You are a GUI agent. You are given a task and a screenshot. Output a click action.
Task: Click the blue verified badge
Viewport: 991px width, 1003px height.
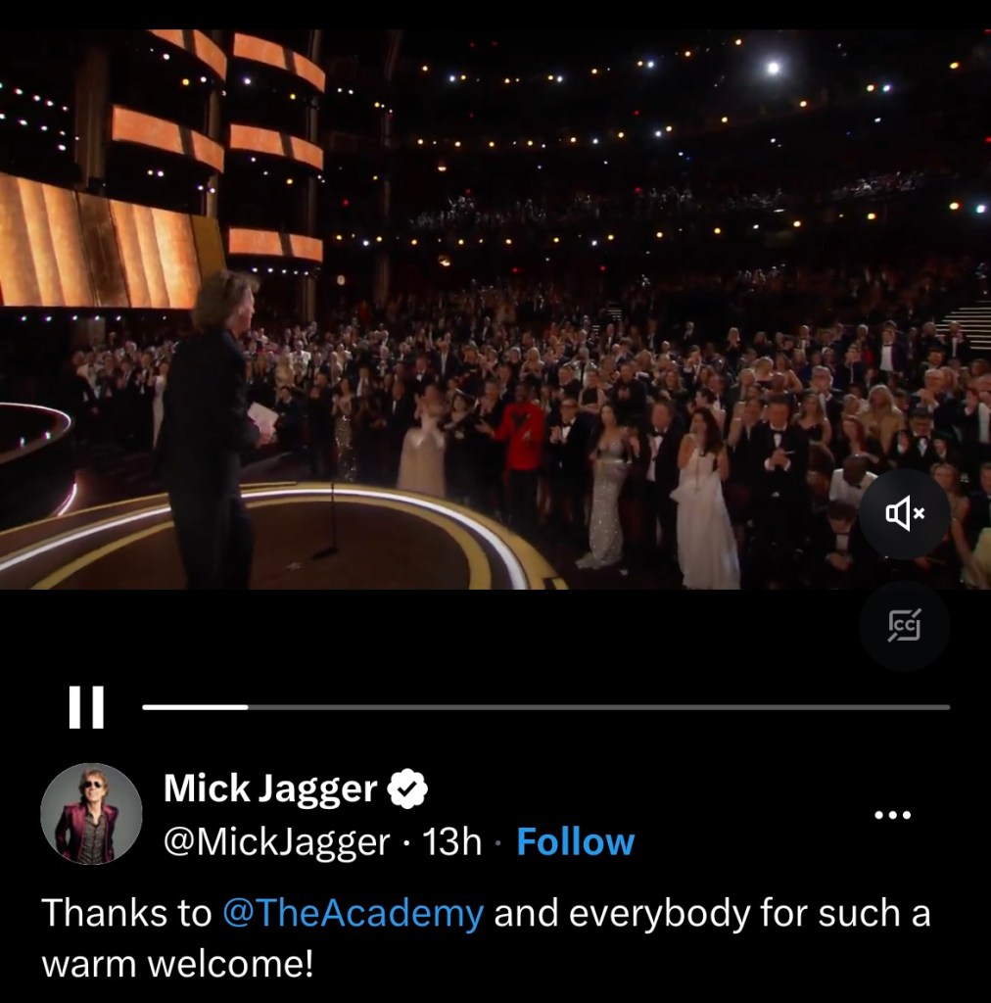pyautogui.click(x=408, y=788)
